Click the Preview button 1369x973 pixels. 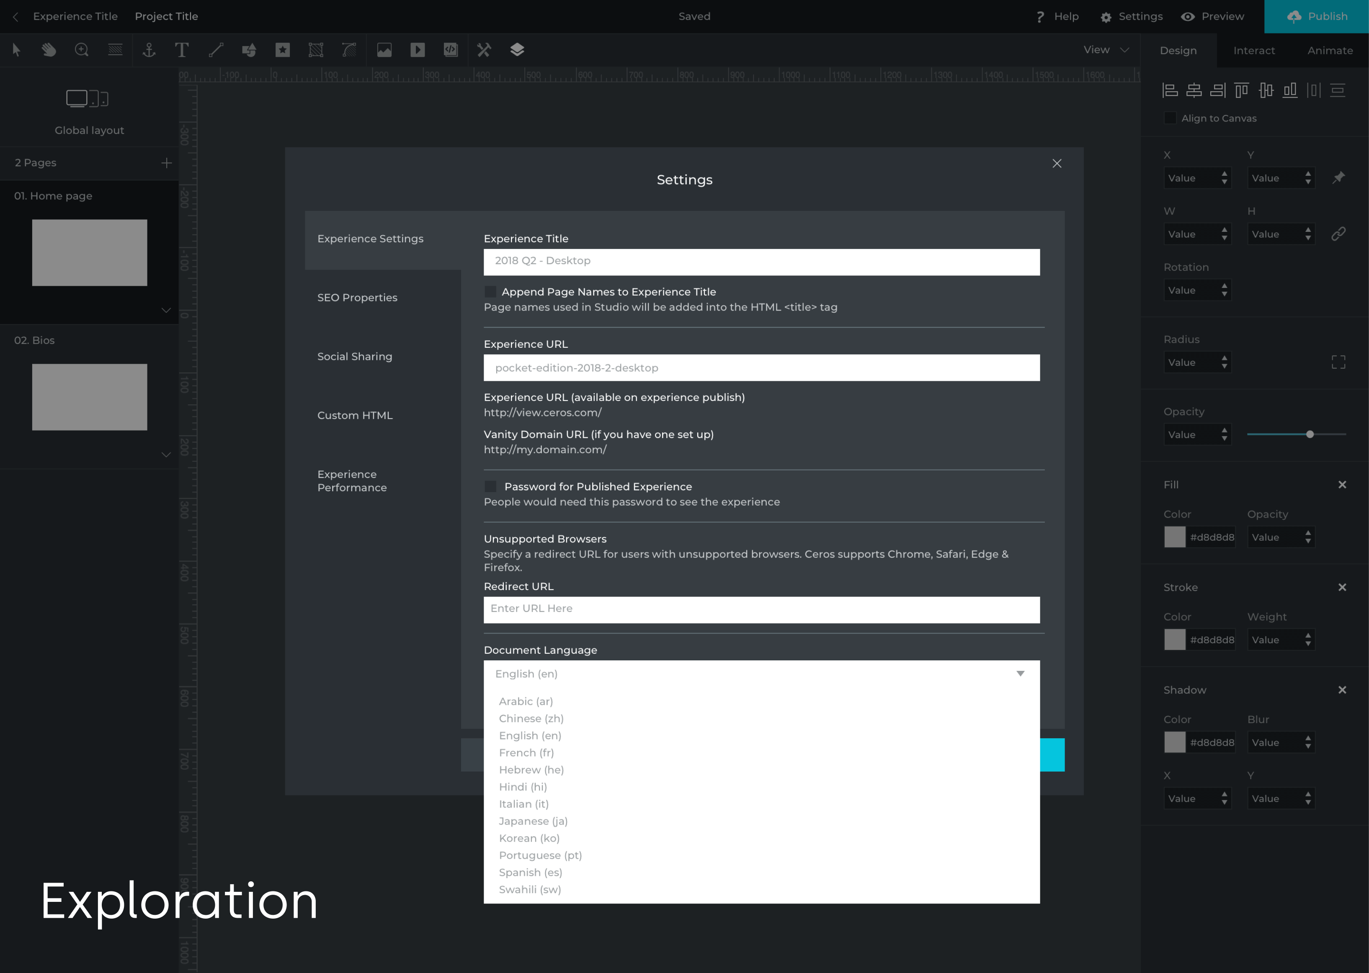1212,17
